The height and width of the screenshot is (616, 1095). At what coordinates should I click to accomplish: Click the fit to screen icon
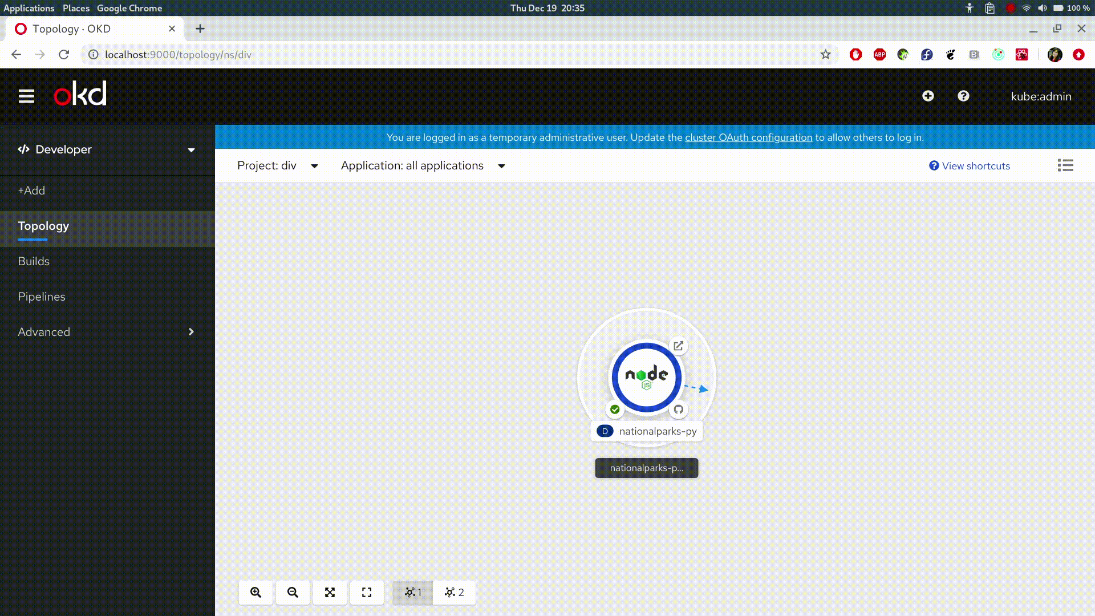330,593
